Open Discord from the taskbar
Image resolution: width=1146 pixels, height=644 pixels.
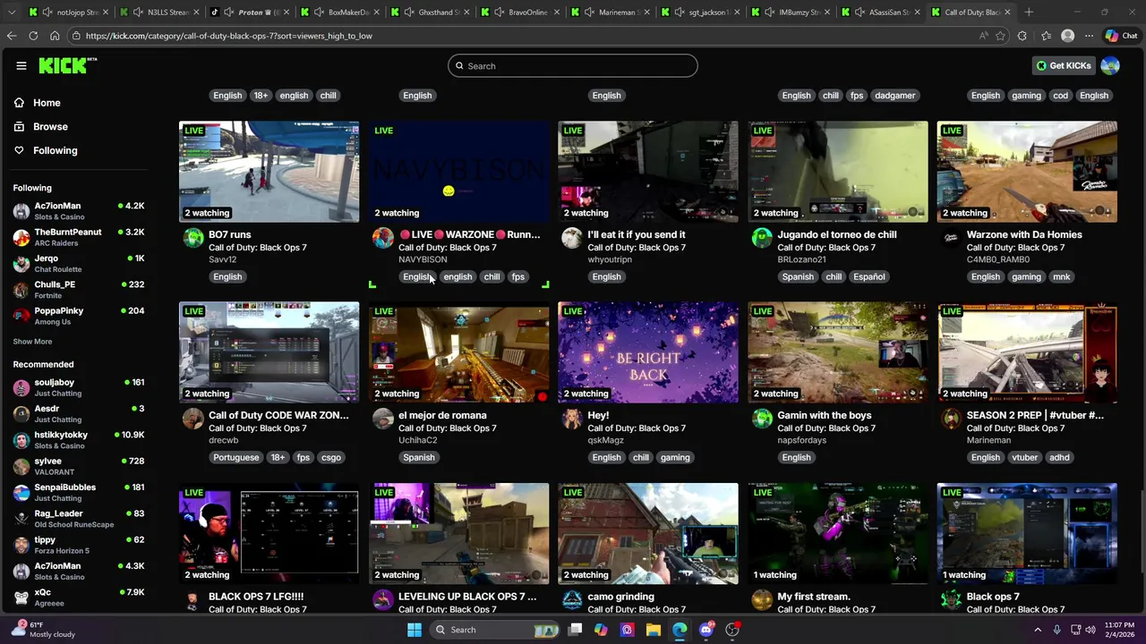(x=706, y=630)
